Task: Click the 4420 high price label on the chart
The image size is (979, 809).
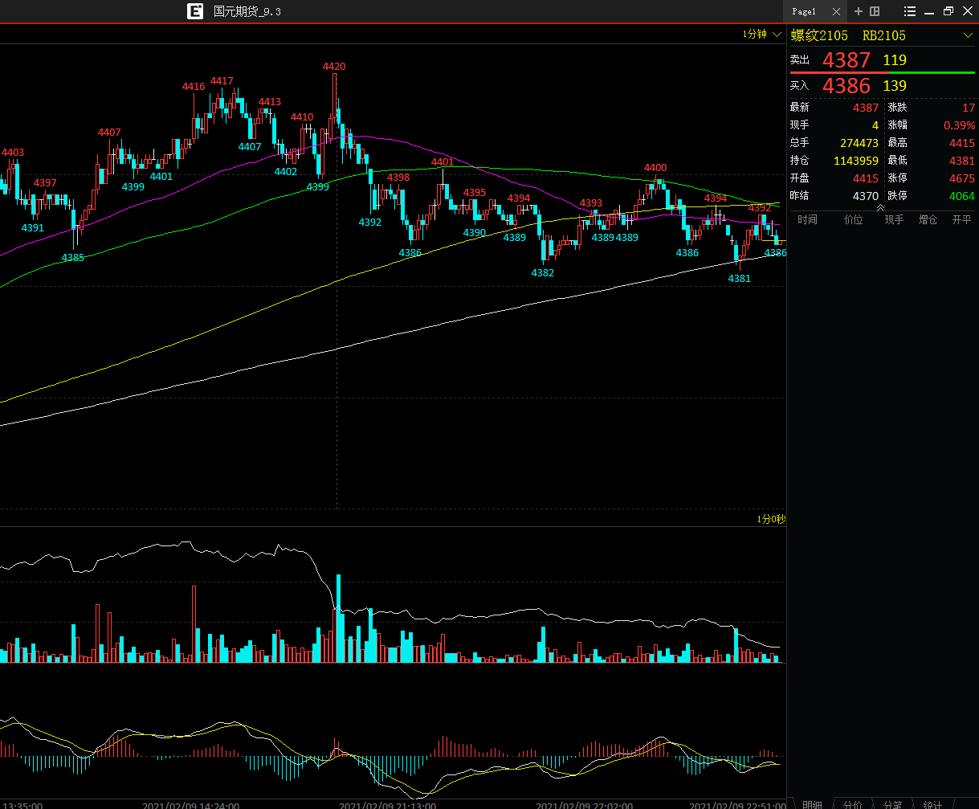Action: tap(334, 67)
